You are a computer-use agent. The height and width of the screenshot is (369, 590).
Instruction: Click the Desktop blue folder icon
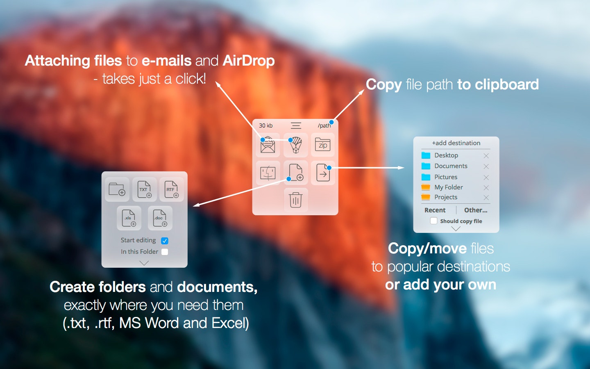[426, 155]
